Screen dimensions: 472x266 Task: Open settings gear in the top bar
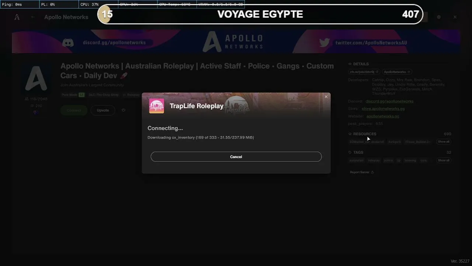pyautogui.click(x=439, y=17)
